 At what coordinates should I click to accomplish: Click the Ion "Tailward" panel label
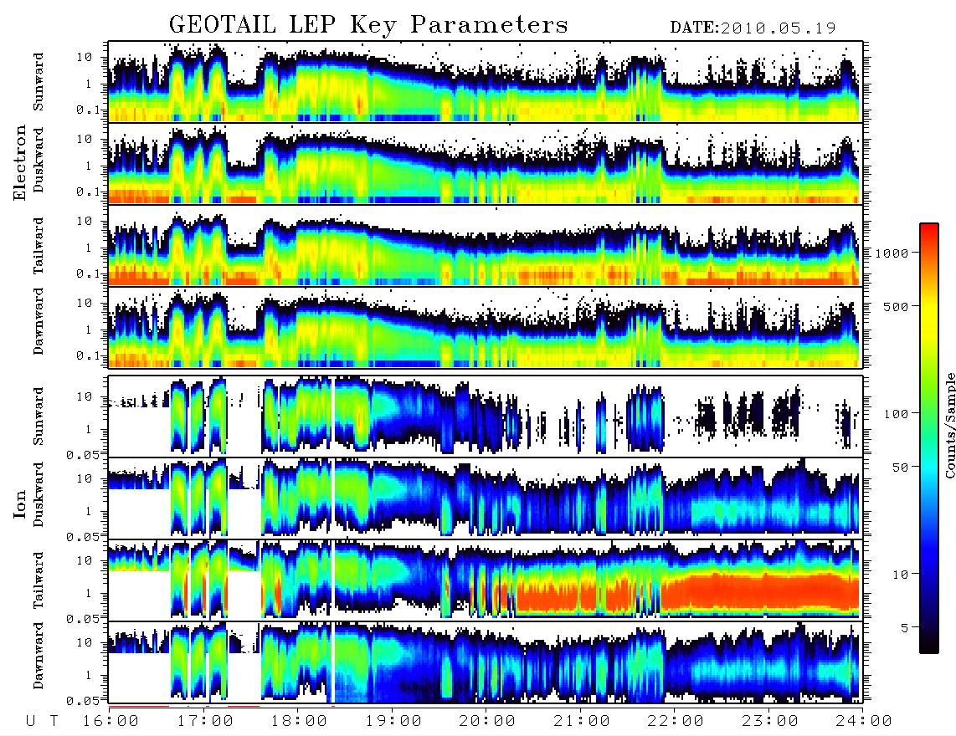(39, 580)
